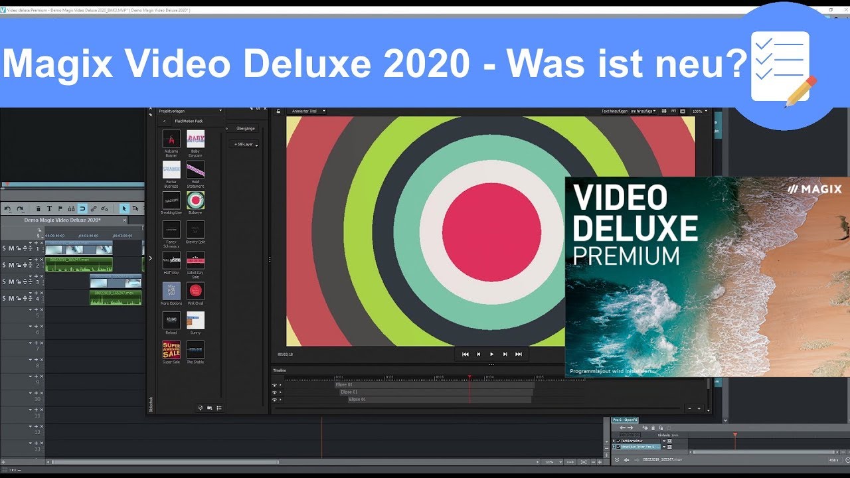Select the audio clip on track 2
The image size is (850, 478).
(79, 264)
